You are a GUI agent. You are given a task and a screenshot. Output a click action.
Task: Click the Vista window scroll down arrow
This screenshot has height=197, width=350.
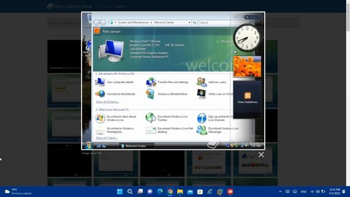252,138
